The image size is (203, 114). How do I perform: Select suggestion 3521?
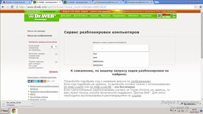pos(121,54)
